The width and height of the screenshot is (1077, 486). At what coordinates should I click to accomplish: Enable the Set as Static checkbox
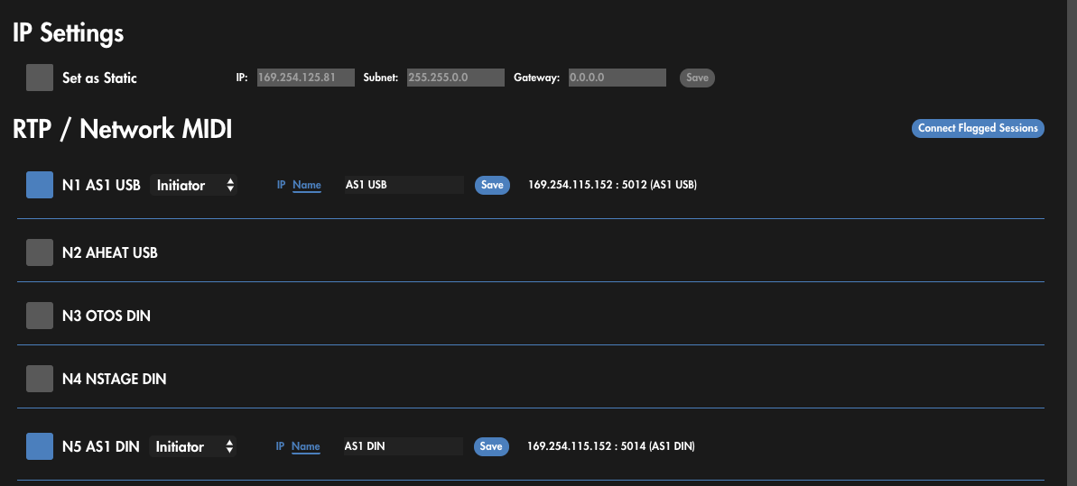40,78
